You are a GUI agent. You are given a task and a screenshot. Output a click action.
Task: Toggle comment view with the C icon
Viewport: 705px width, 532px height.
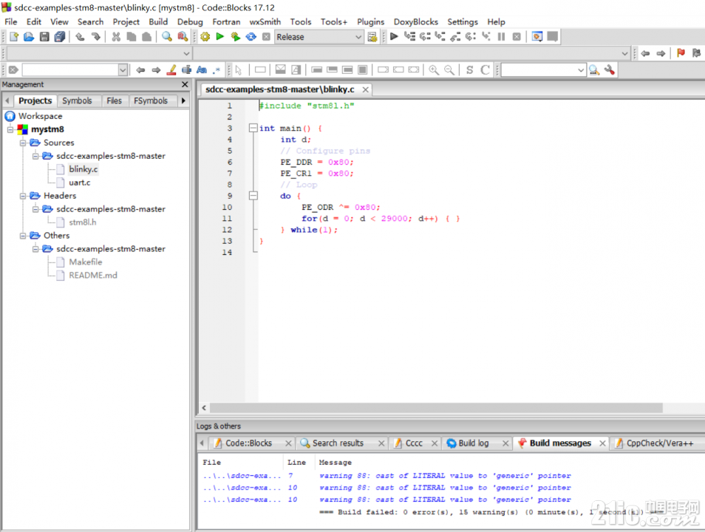click(485, 69)
